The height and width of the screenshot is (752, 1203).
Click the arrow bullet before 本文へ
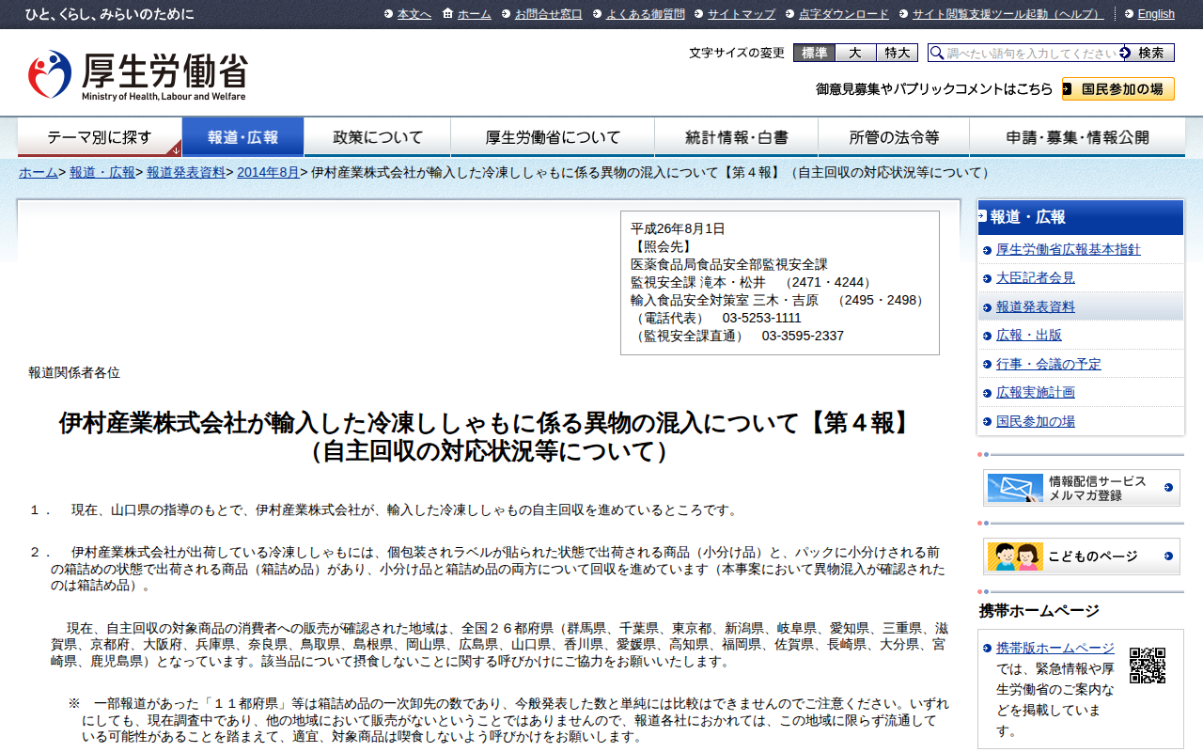388,14
